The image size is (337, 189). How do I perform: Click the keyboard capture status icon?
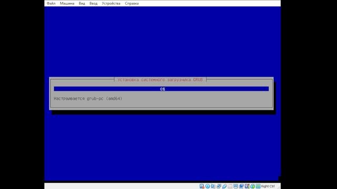pyautogui.click(x=259, y=186)
